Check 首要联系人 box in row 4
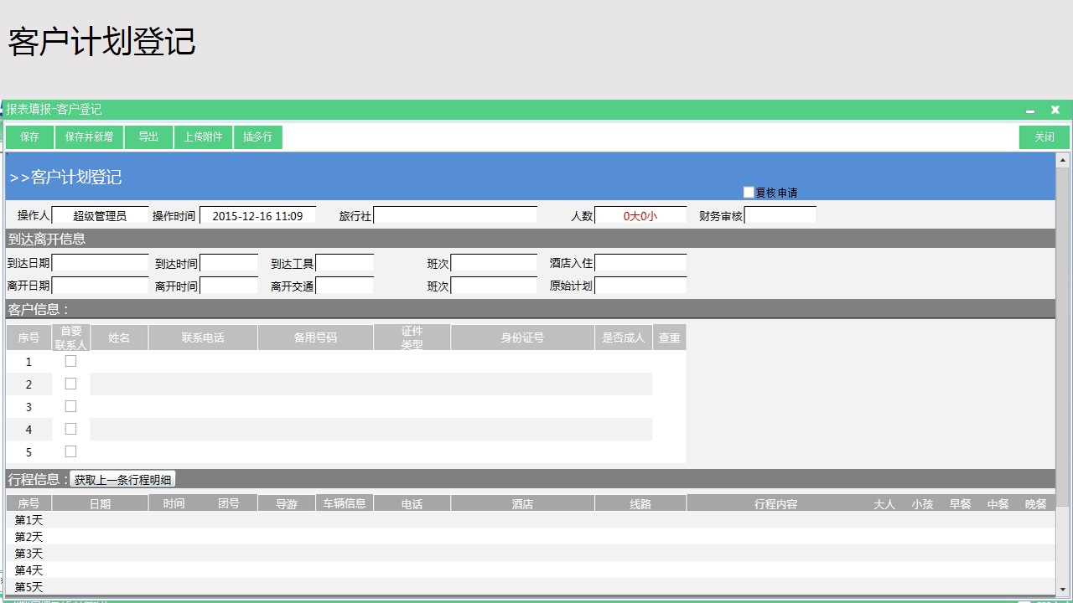1073x603 pixels. pos(71,429)
